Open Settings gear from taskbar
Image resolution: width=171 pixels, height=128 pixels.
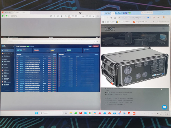coord(124,113)
